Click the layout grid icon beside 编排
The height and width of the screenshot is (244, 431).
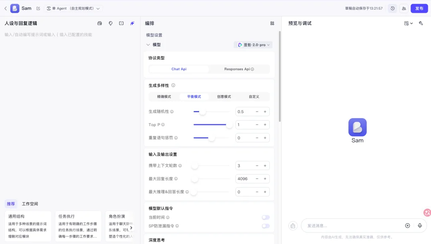click(272, 23)
